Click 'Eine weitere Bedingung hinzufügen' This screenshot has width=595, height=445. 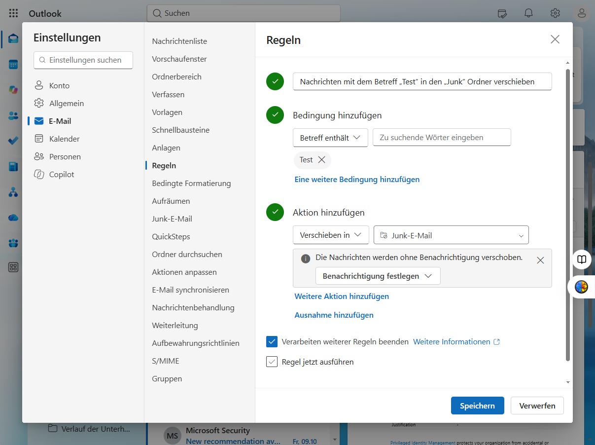(x=357, y=179)
